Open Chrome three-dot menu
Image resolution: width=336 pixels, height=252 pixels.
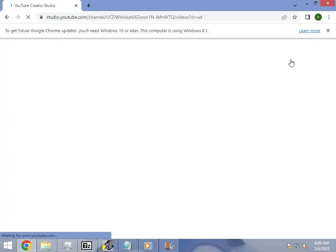click(329, 17)
